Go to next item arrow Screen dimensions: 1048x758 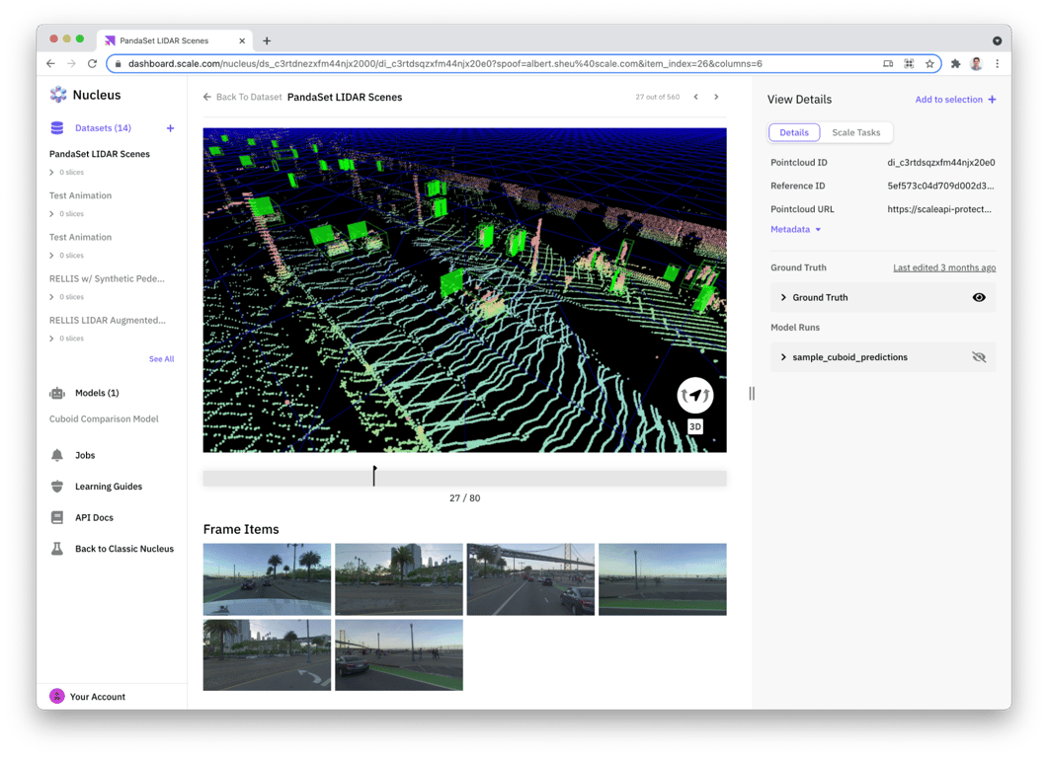coord(716,97)
